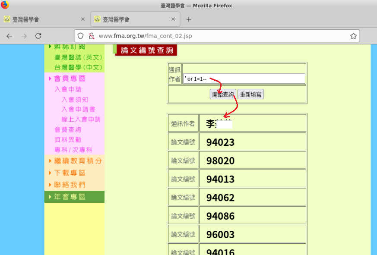Open 入會須知 link
This screenshot has height=255, width=377.
pyautogui.click(x=75, y=100)
